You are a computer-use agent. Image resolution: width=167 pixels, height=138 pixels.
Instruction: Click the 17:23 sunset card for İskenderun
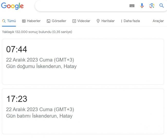(x=83, y=111)
